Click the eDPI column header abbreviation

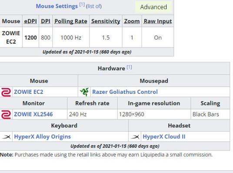tap(30, 21)
